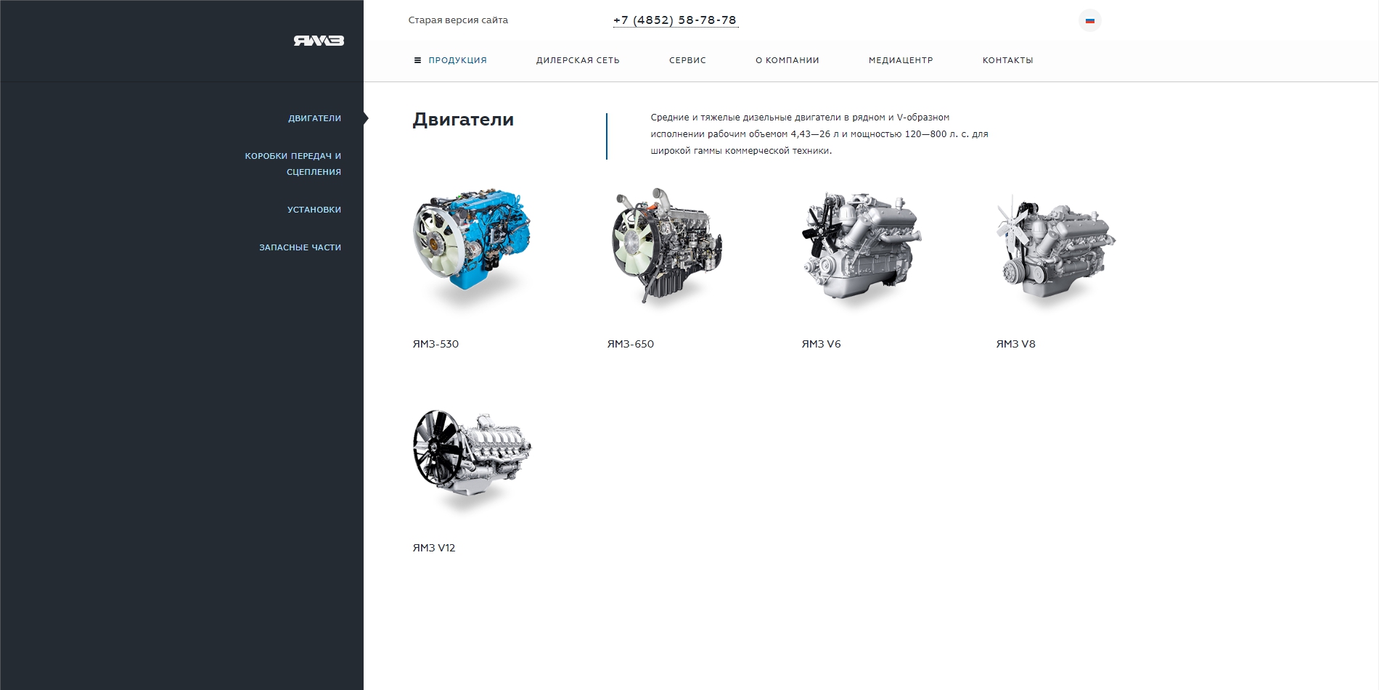Open the Медиацентр section
The height and width of the screenshot is (690, 1379).
[901, 60]
